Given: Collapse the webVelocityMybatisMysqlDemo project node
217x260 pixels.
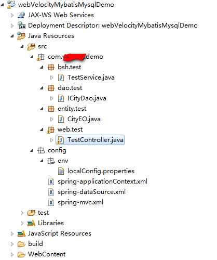Looking at the screenshot, I should 2,5.
